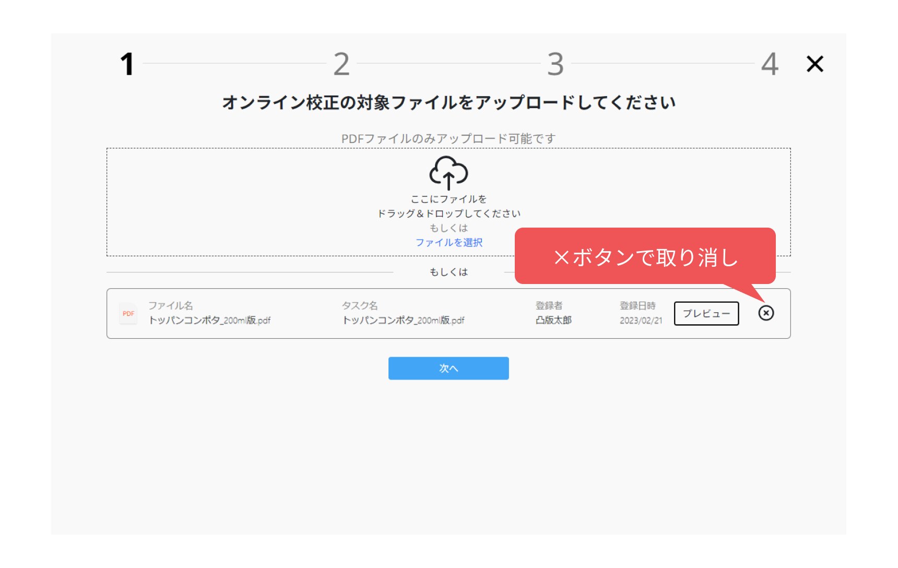898x568 pixels.
Task: Click the PDF file icon in the file row
Action: (128, 313)
